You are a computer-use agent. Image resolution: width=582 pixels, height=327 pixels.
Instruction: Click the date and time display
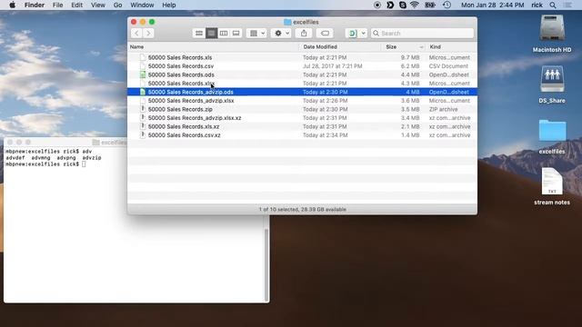[x=493, y=5]
